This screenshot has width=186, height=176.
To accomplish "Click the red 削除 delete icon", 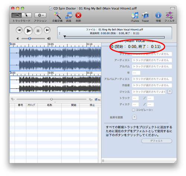I will pos(78,15).
